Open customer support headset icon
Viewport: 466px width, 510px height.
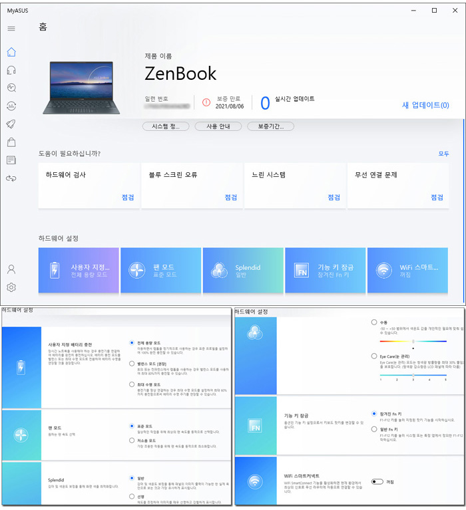click(11, 70)
